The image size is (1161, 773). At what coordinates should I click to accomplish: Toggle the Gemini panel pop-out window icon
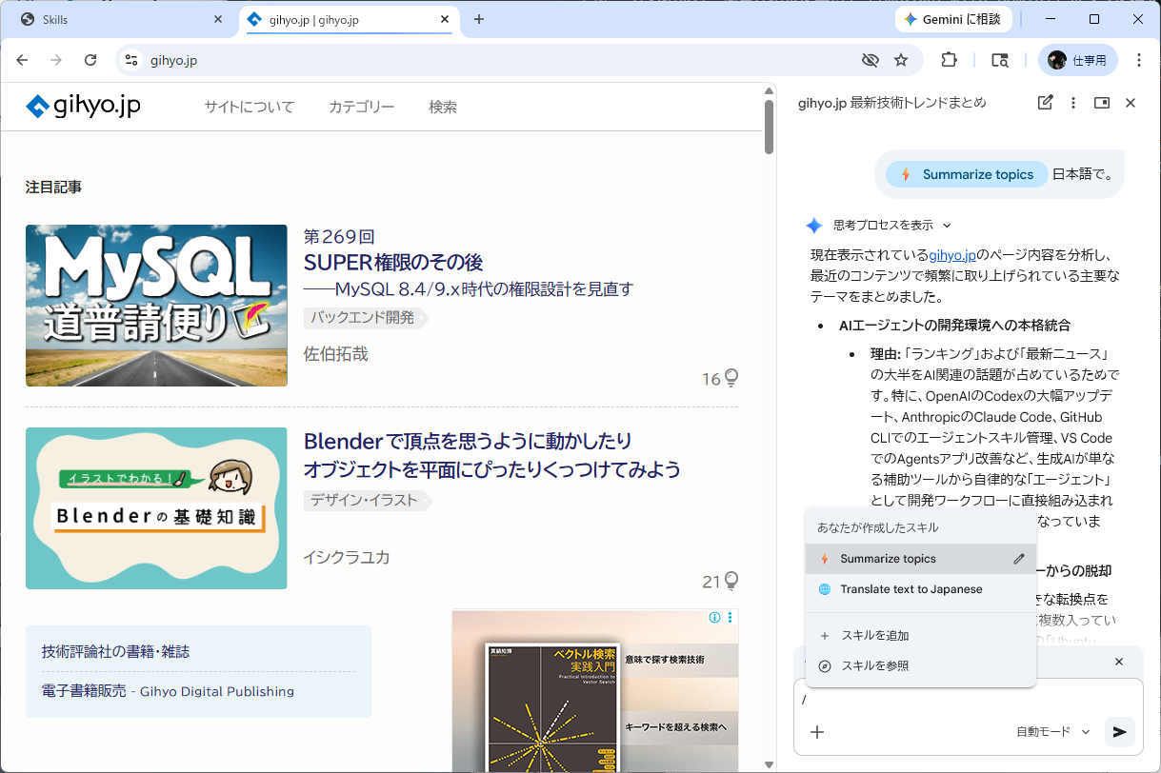(x=1102, y=103)
